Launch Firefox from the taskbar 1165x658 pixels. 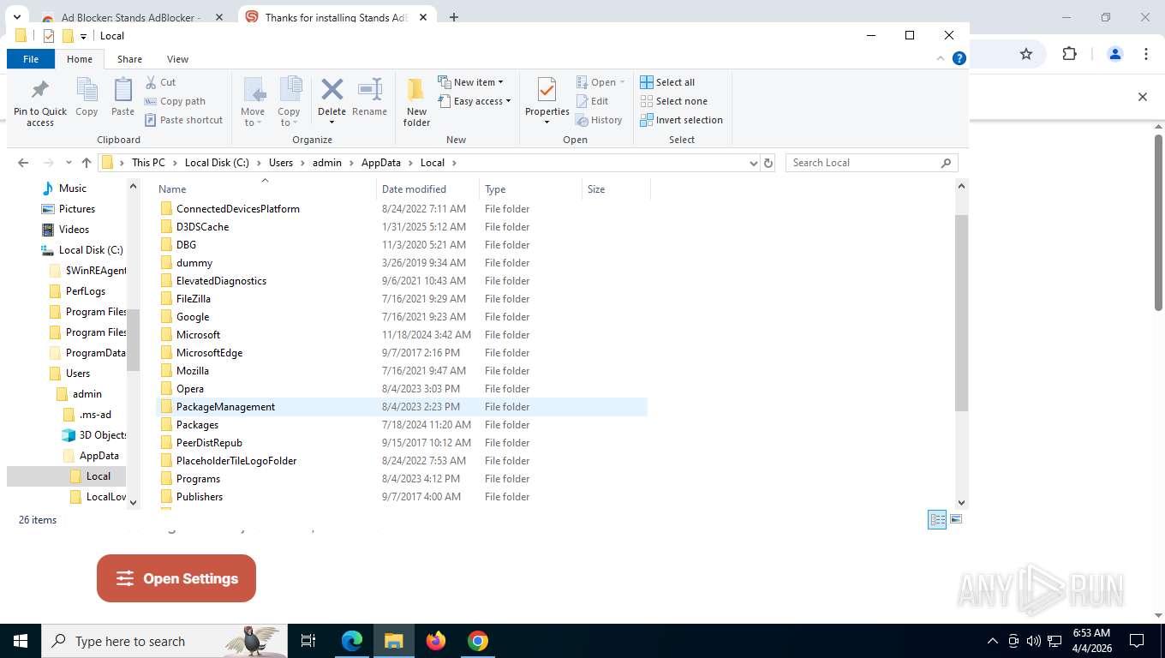point(436,641)
